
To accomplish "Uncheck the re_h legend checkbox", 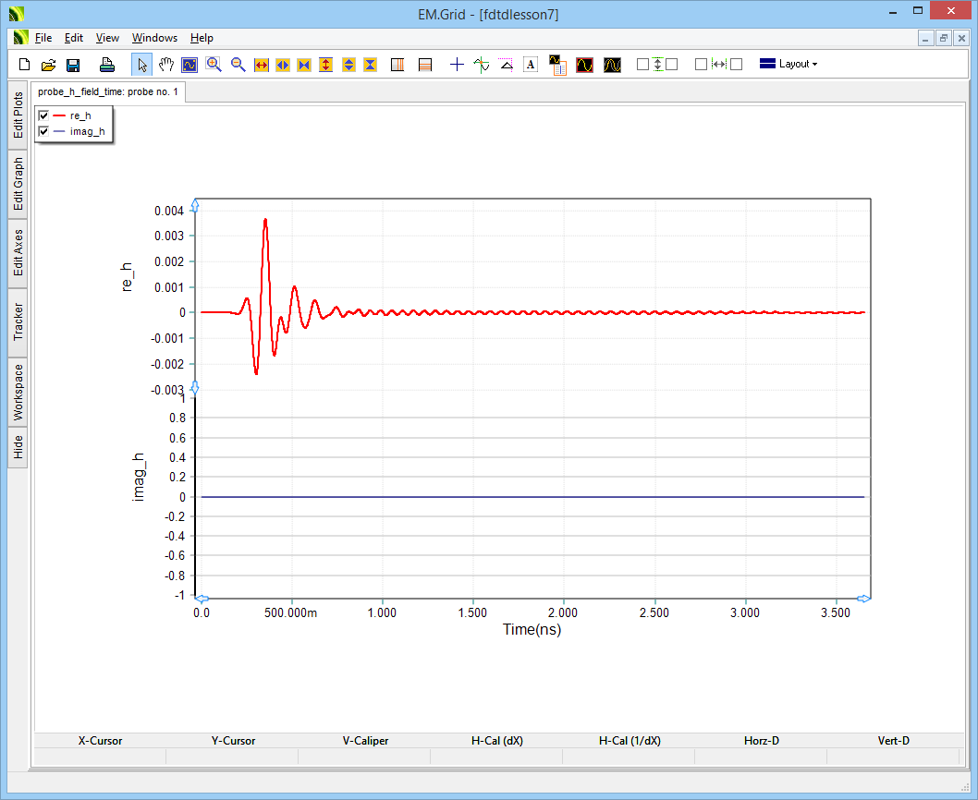I will pos(43,115).
